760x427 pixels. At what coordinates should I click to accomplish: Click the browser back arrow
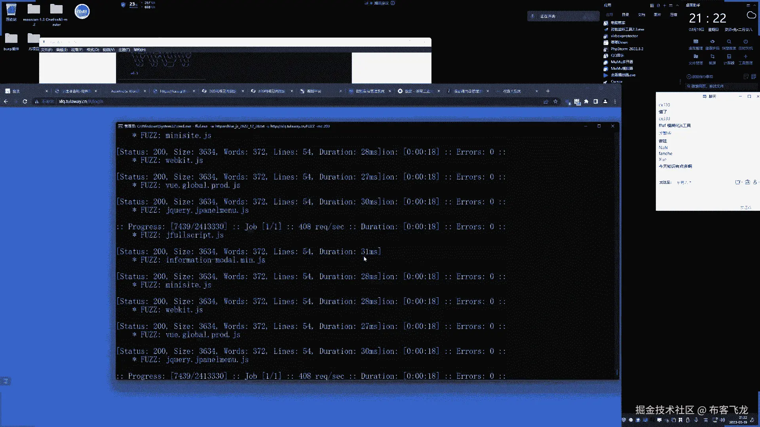[x=6, y=102]
